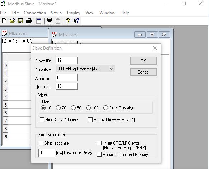Click the Slave ID input field
The width and height of the screenshot is (209, 169).
pyautogui.click(x=67, y=60)
